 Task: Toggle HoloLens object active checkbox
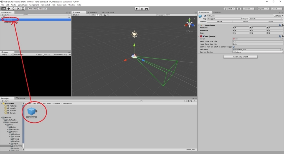click(x=205, y=16)
